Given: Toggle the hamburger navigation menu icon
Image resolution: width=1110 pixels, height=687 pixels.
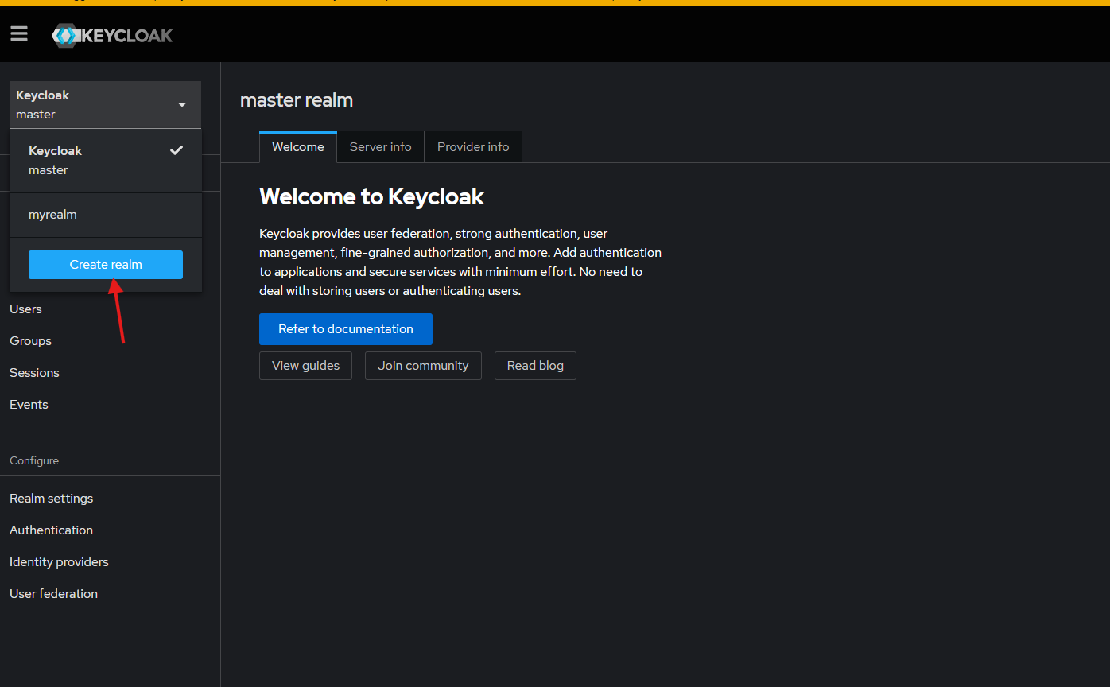Looking at the screenshot, I should (x=19, y=33).
